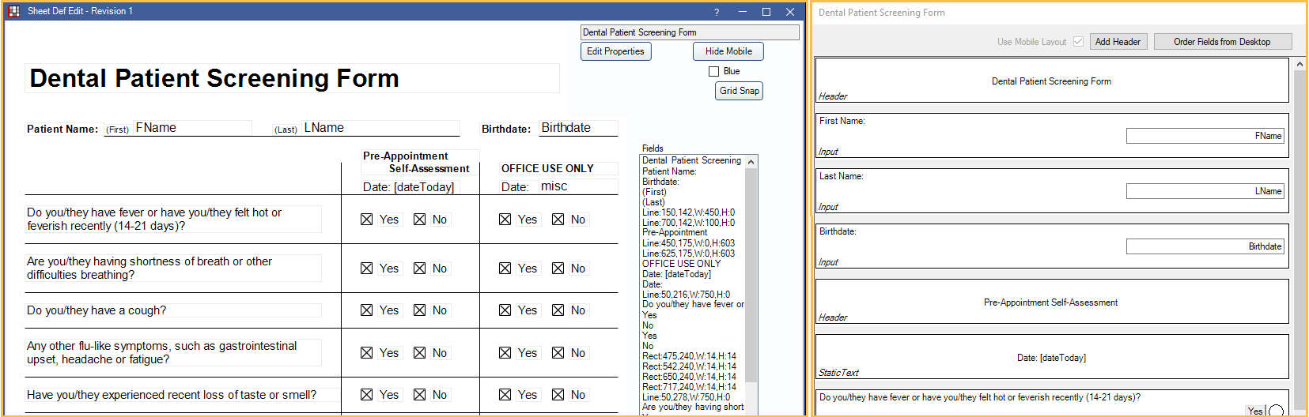The image size is (1309, 417).
Task: Toggle the Blue checkbox
Action: pyautogui.click(x=713, y=71)
